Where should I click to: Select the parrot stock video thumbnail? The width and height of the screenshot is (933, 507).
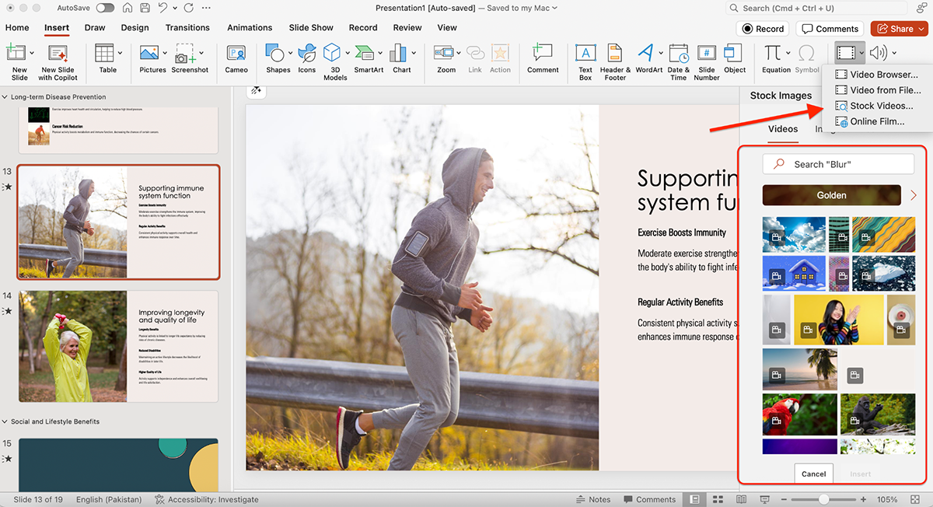pos(800,414)
